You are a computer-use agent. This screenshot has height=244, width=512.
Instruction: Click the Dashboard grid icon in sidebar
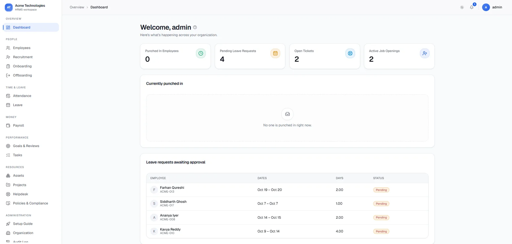tap(8, 27)
